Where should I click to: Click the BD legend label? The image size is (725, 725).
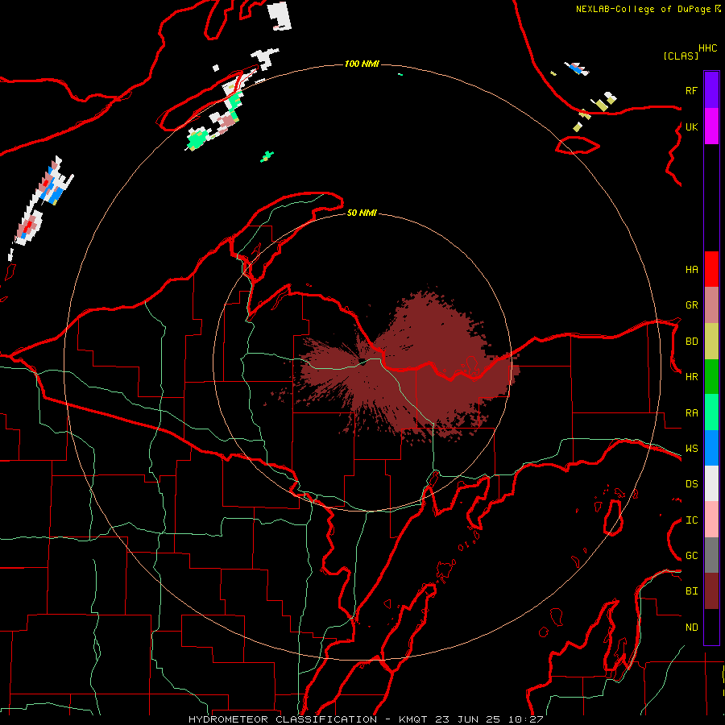(691, 342)
